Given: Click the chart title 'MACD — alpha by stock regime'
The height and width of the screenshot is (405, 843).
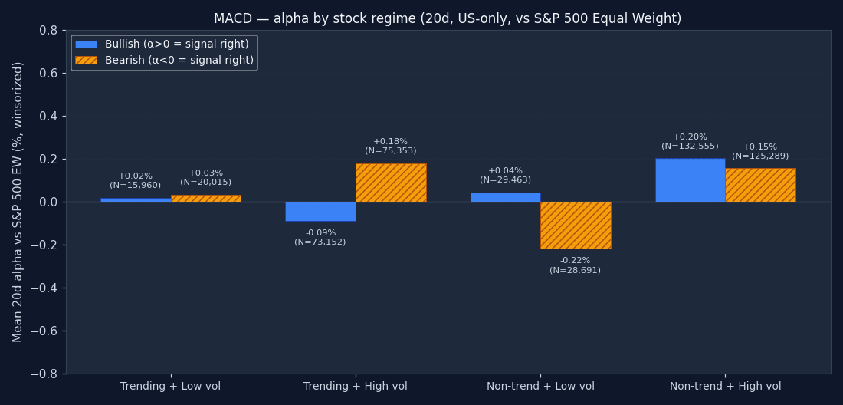Looking at the screenshot, I should [448, 19].
